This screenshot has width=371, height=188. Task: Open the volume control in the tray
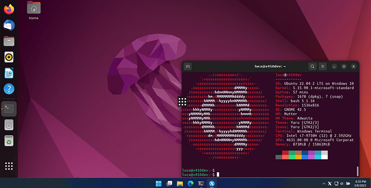(342, 183)
